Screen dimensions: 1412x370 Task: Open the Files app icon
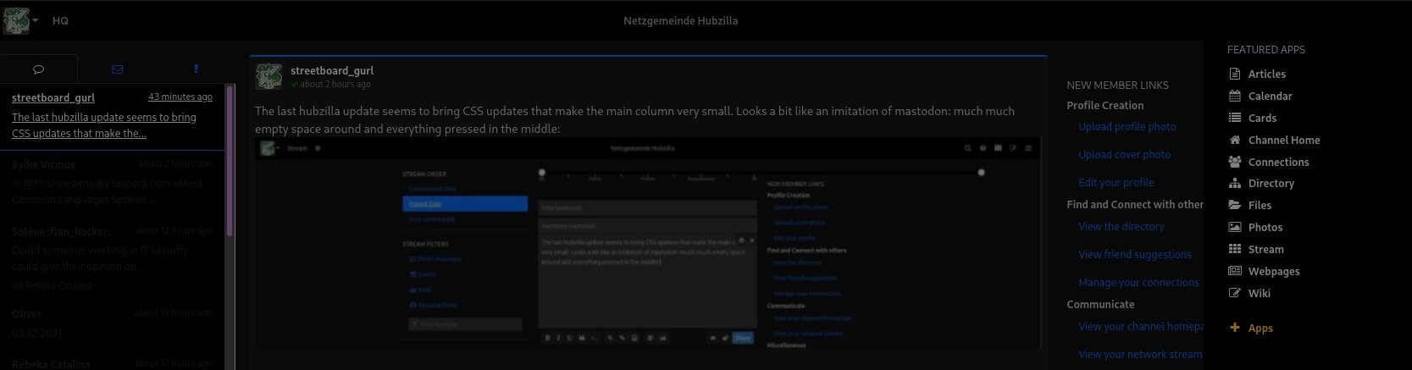click(x=1234, y=206)
